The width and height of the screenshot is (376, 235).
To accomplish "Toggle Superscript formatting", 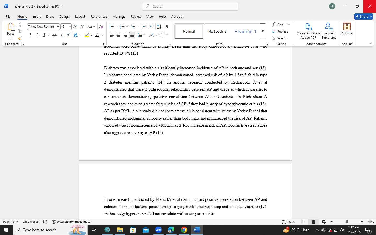I will pyautogui.click(x=68, y=35).
